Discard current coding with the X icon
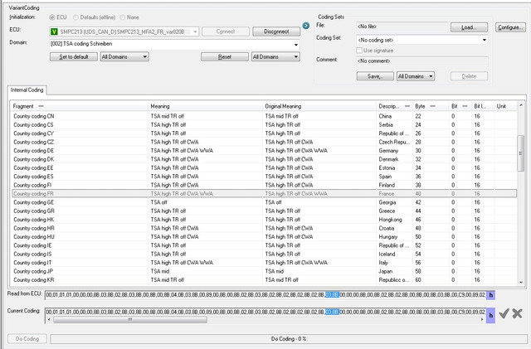Image resolution: width=531 pixels, height=349 pixels. [x=517, y=313]
